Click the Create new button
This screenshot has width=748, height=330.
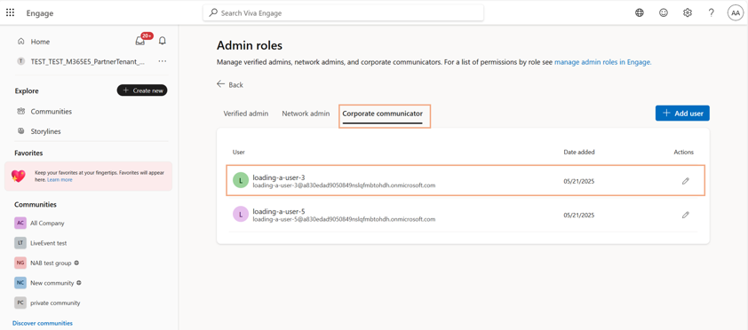point(142,90)
